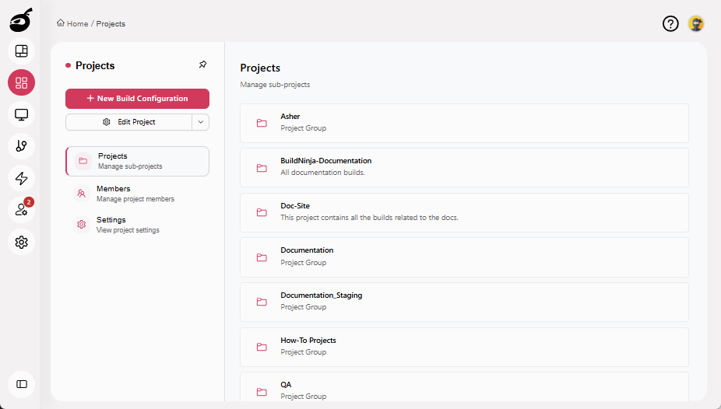Open the user avatar profile menu
721x409 pixels.
pyautogui.click(x=696, y=23)
